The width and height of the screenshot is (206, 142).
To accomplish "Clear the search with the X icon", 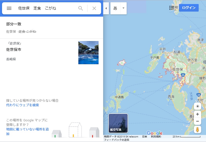I will point(94,8).
